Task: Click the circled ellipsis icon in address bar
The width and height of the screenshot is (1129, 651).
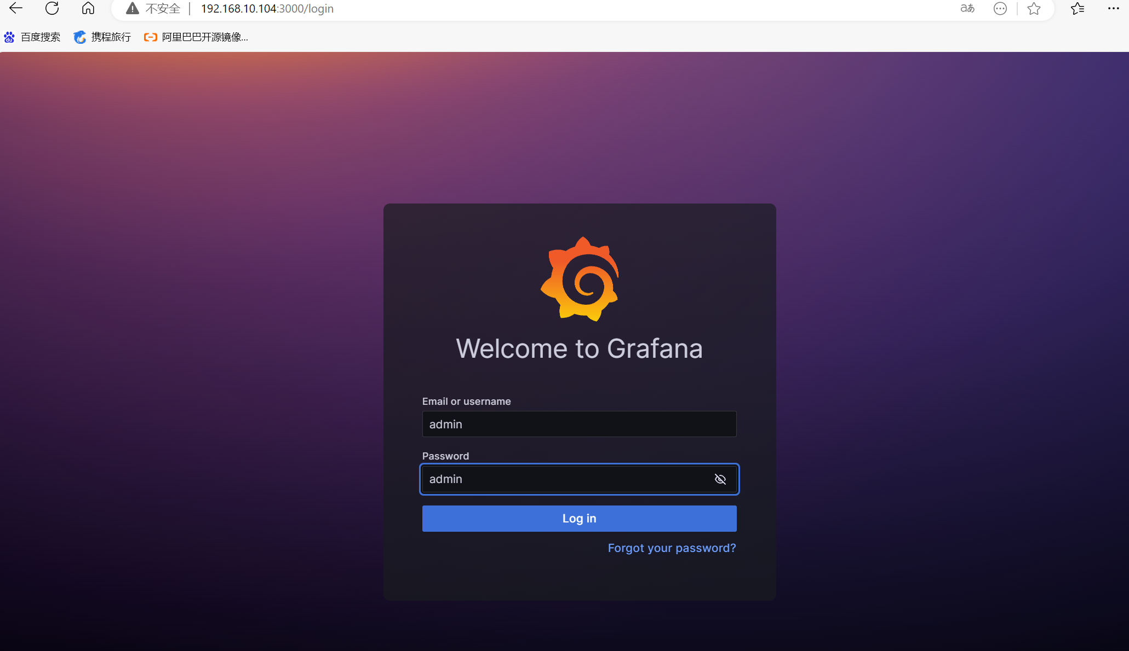Action: tap(1000, 8)
